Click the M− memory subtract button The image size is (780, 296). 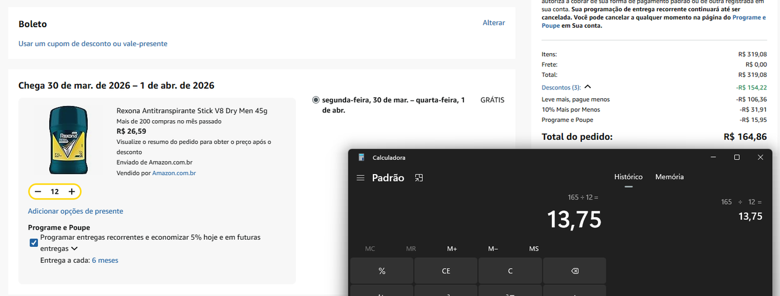click(493, 249)
